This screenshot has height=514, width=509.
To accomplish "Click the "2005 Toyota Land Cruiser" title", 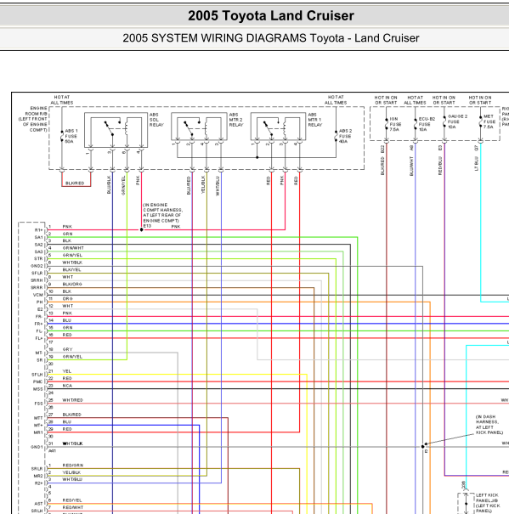I will [x=271, y=16].
